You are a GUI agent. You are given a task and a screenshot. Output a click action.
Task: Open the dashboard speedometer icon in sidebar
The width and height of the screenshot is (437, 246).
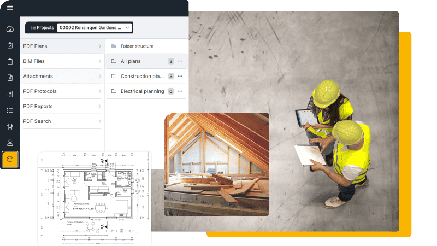[x=10, y=30]
